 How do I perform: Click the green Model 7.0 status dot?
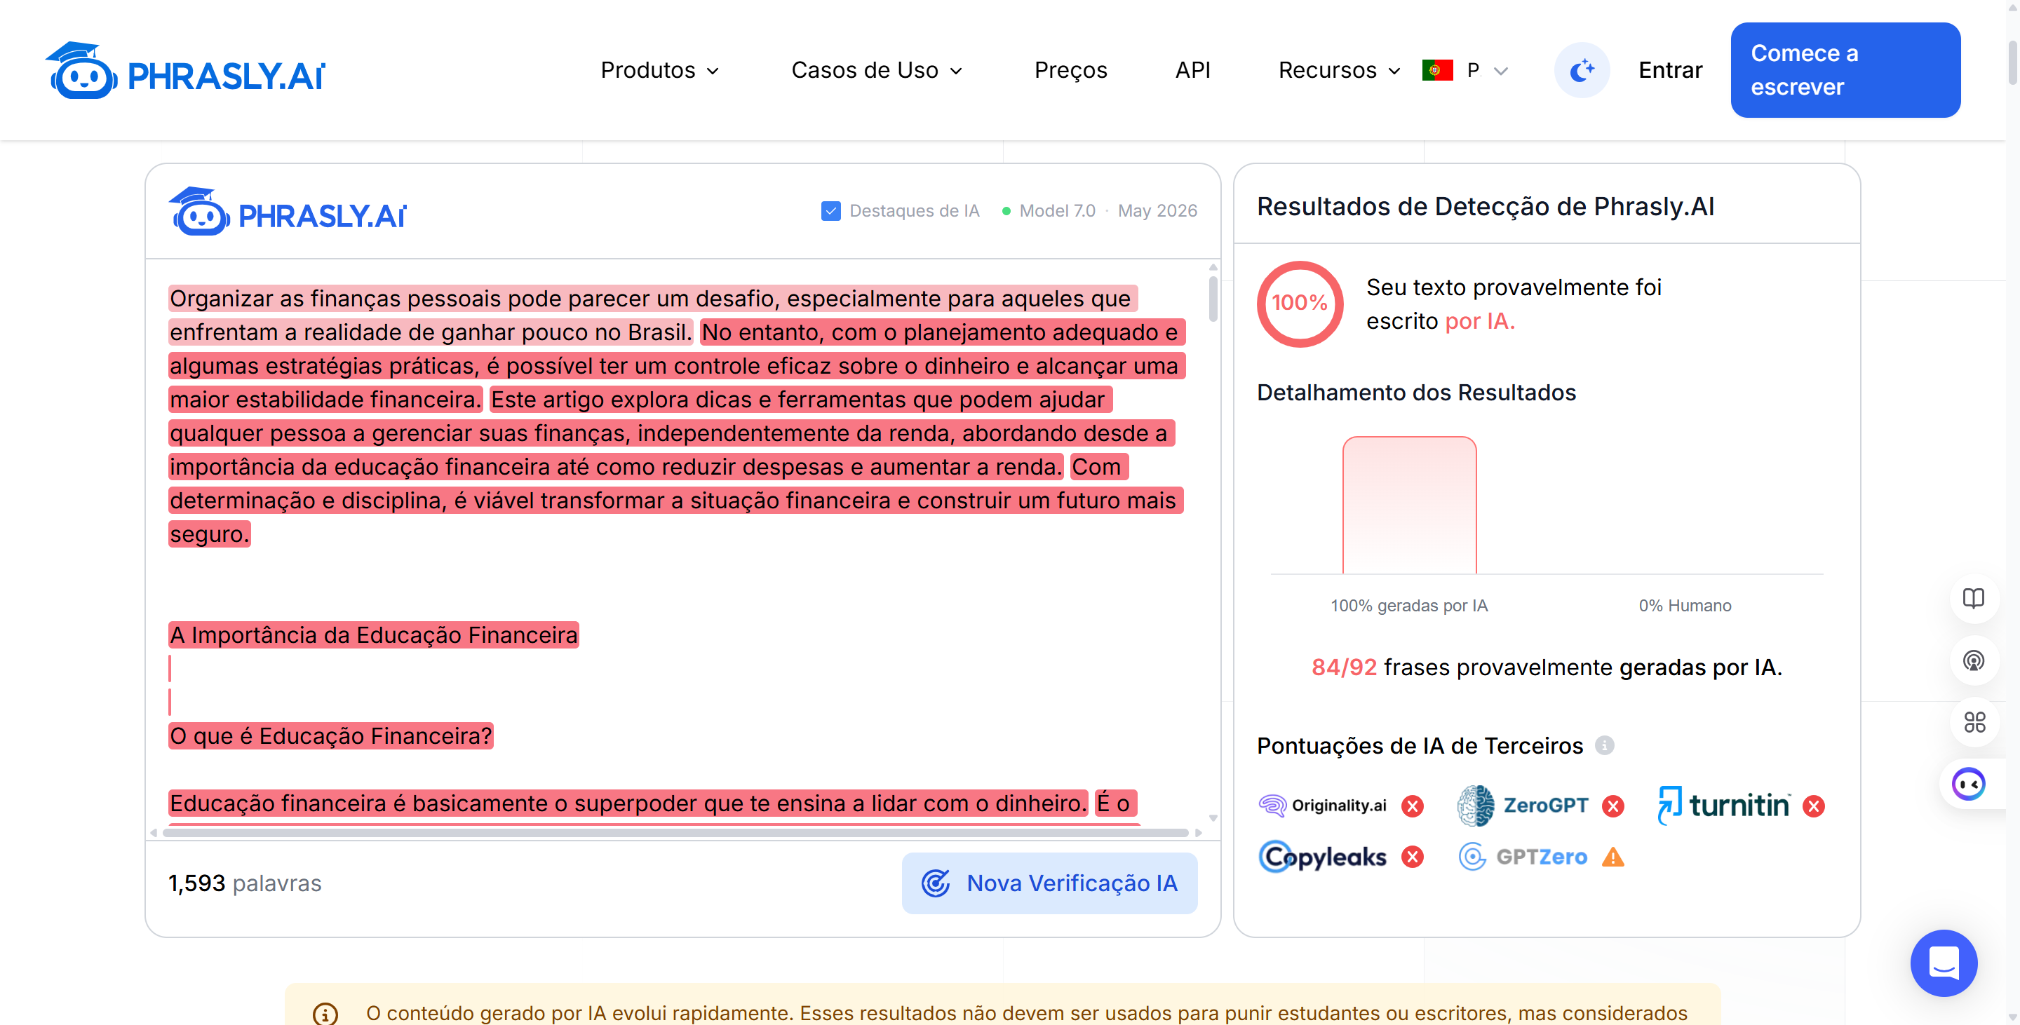[1006, 211]
